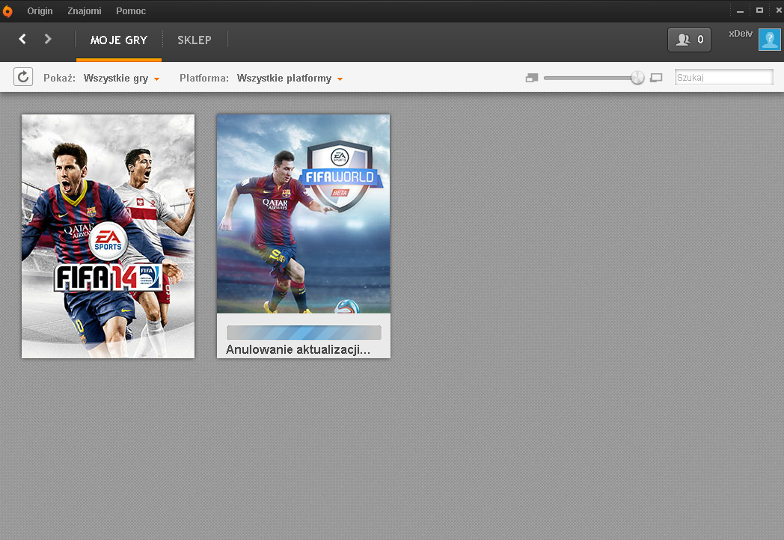Viewport: 784px width, 540px height.
Task: Click the large tiles size icon
Action: point(656,78)
